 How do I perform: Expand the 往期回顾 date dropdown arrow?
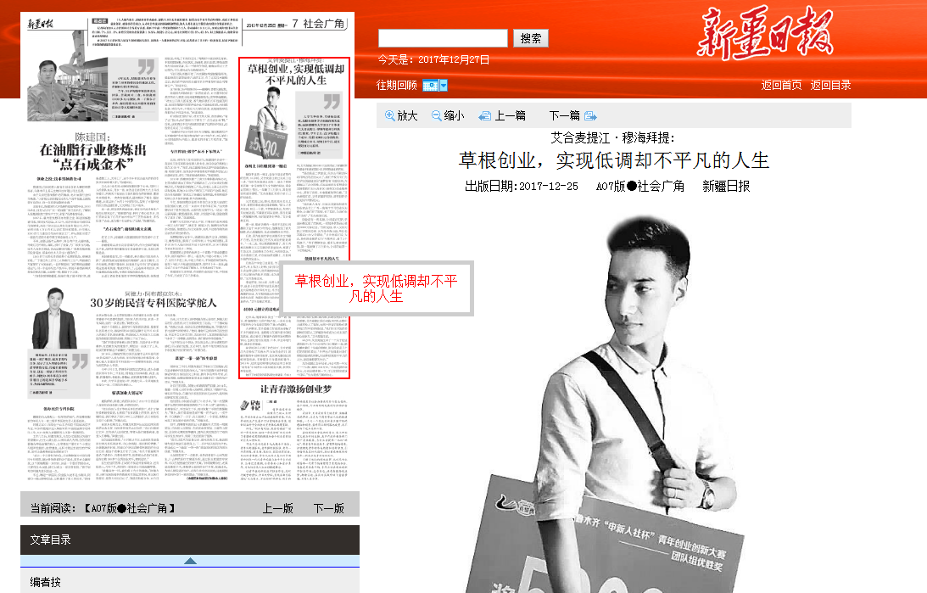click(x=443, y=86)
